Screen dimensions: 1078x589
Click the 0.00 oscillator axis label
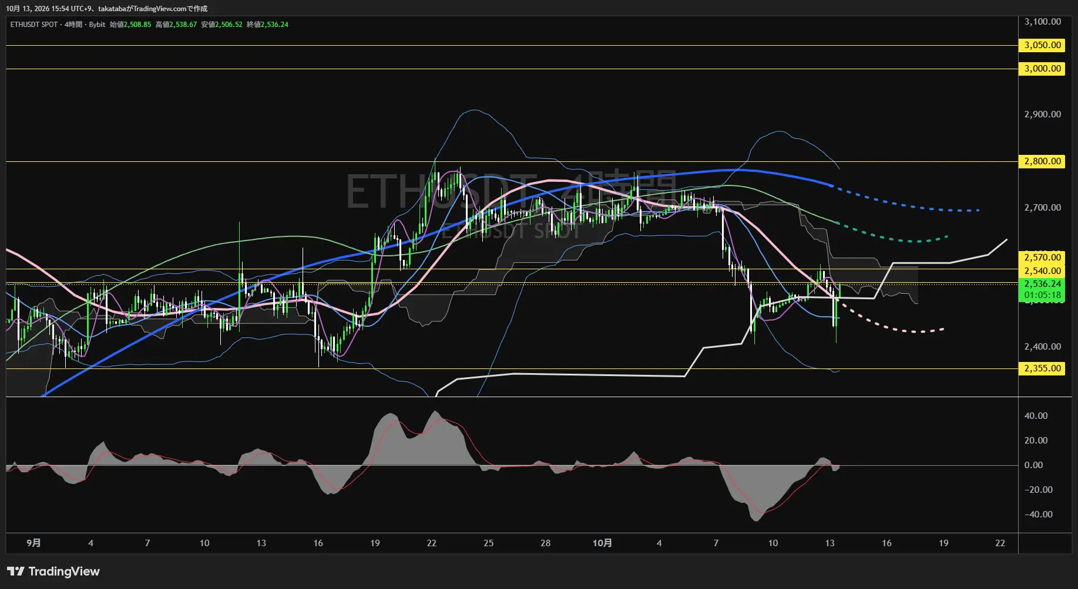pos(1033,465)
